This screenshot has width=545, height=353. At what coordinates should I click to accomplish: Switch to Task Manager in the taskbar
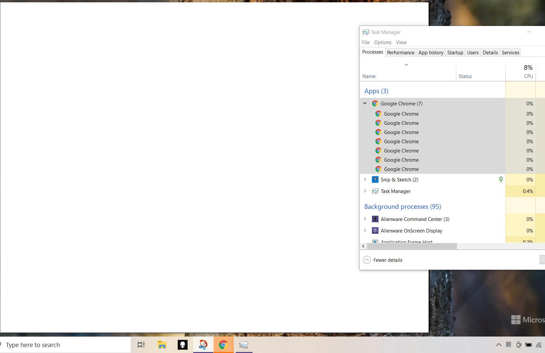[244, 345]
